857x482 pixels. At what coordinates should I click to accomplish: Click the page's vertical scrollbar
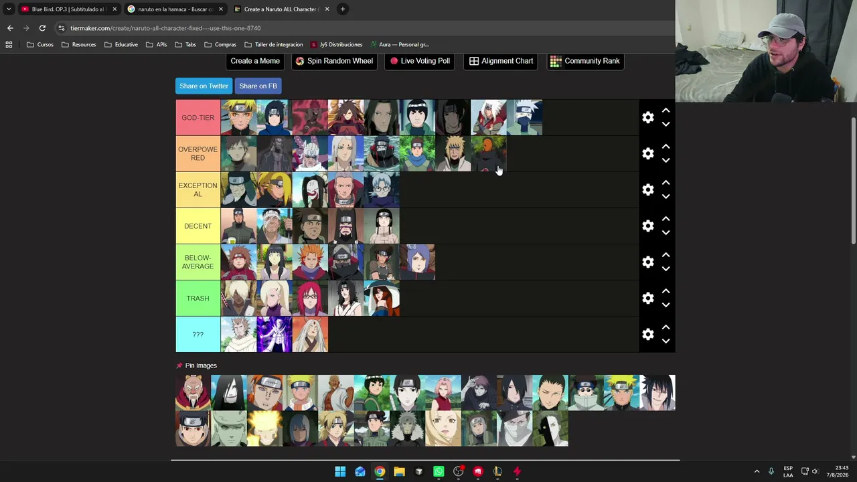click(x=853, y=181)
